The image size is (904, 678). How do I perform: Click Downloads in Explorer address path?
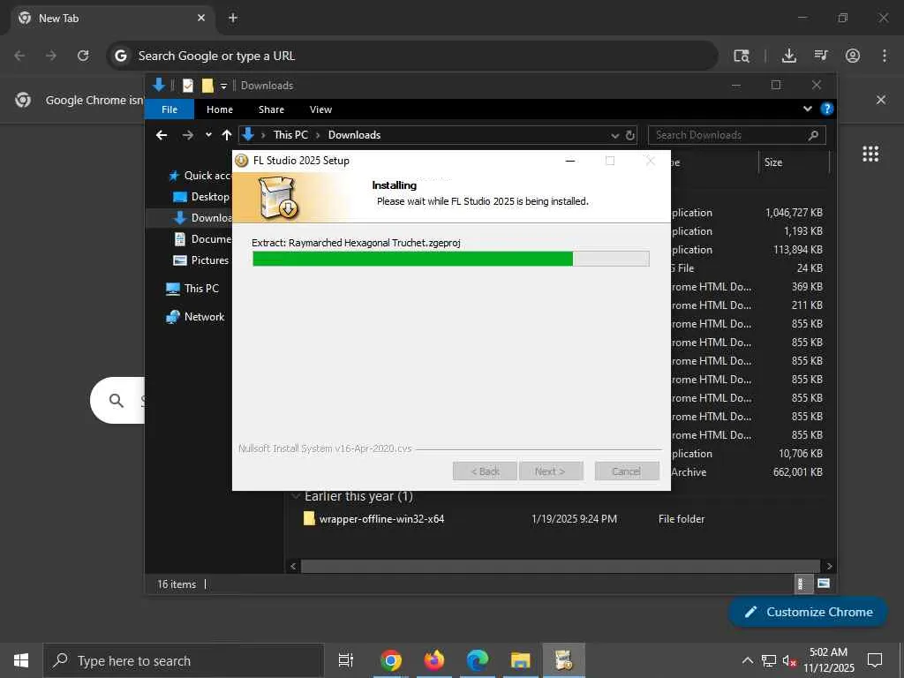(x=354, y=135)
